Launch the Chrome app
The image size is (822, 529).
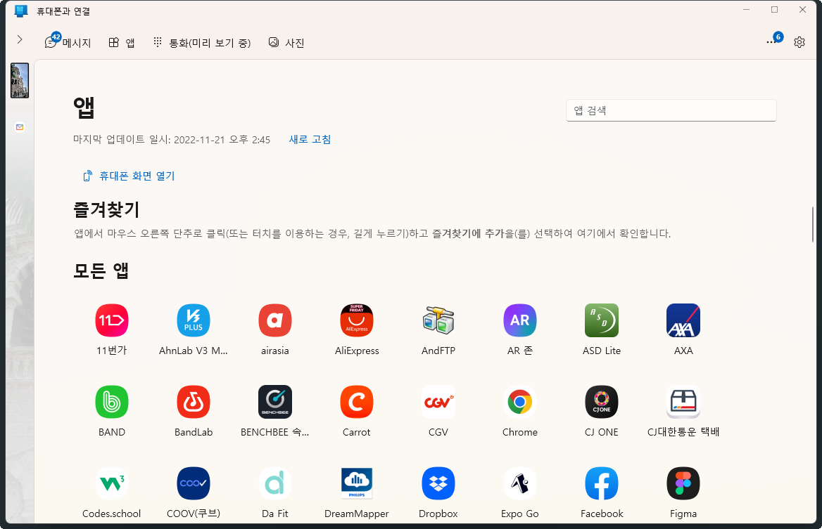pyautogui.click(x=520, y=402)
